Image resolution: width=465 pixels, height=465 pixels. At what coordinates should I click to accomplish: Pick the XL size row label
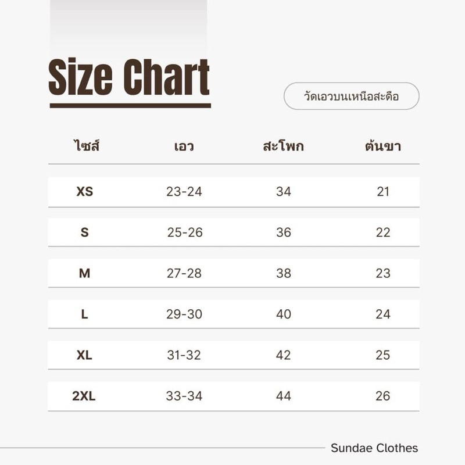coord(85,355)
